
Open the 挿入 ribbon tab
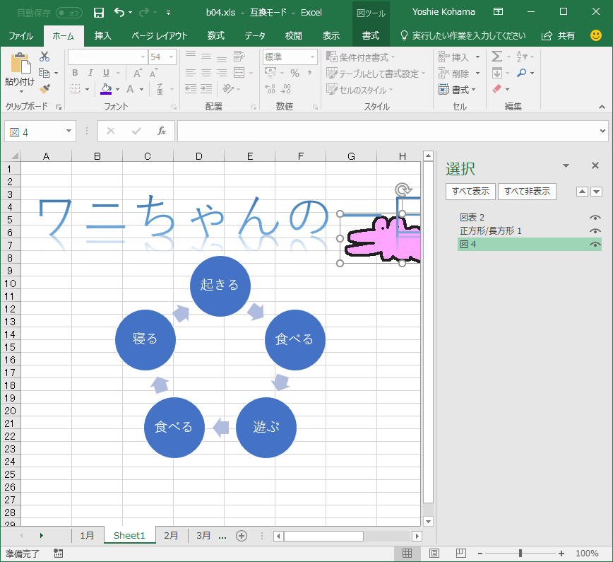[x=103, y=36]
